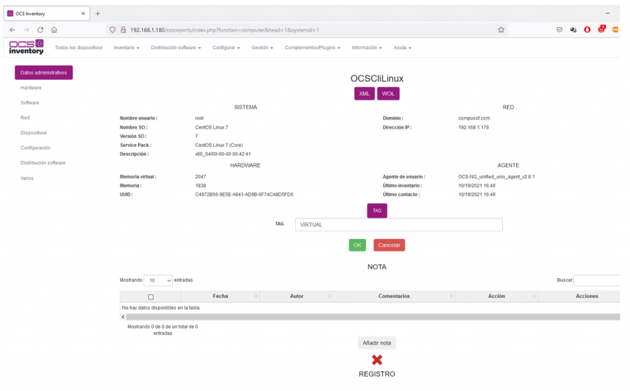The height and width of the screenshot is (391, 630).
Task: Close the OCS Inventory tab
Action: click(83, 14)
